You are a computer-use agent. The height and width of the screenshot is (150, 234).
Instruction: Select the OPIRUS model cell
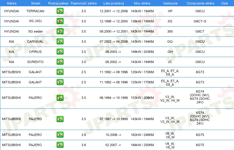[x=35, y=52]
